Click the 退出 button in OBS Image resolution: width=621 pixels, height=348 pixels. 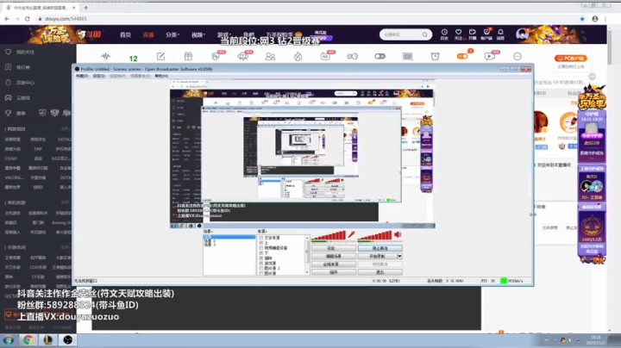(380, 272)
